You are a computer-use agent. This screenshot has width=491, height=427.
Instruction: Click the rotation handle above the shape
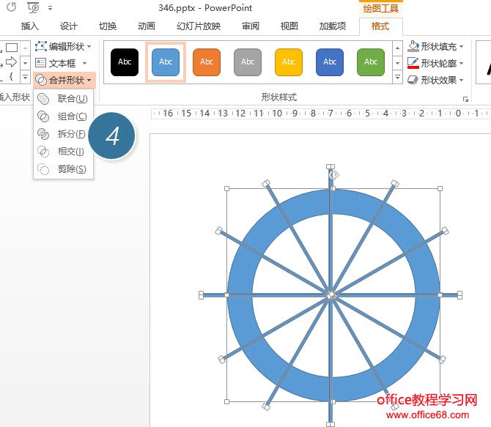334,174
